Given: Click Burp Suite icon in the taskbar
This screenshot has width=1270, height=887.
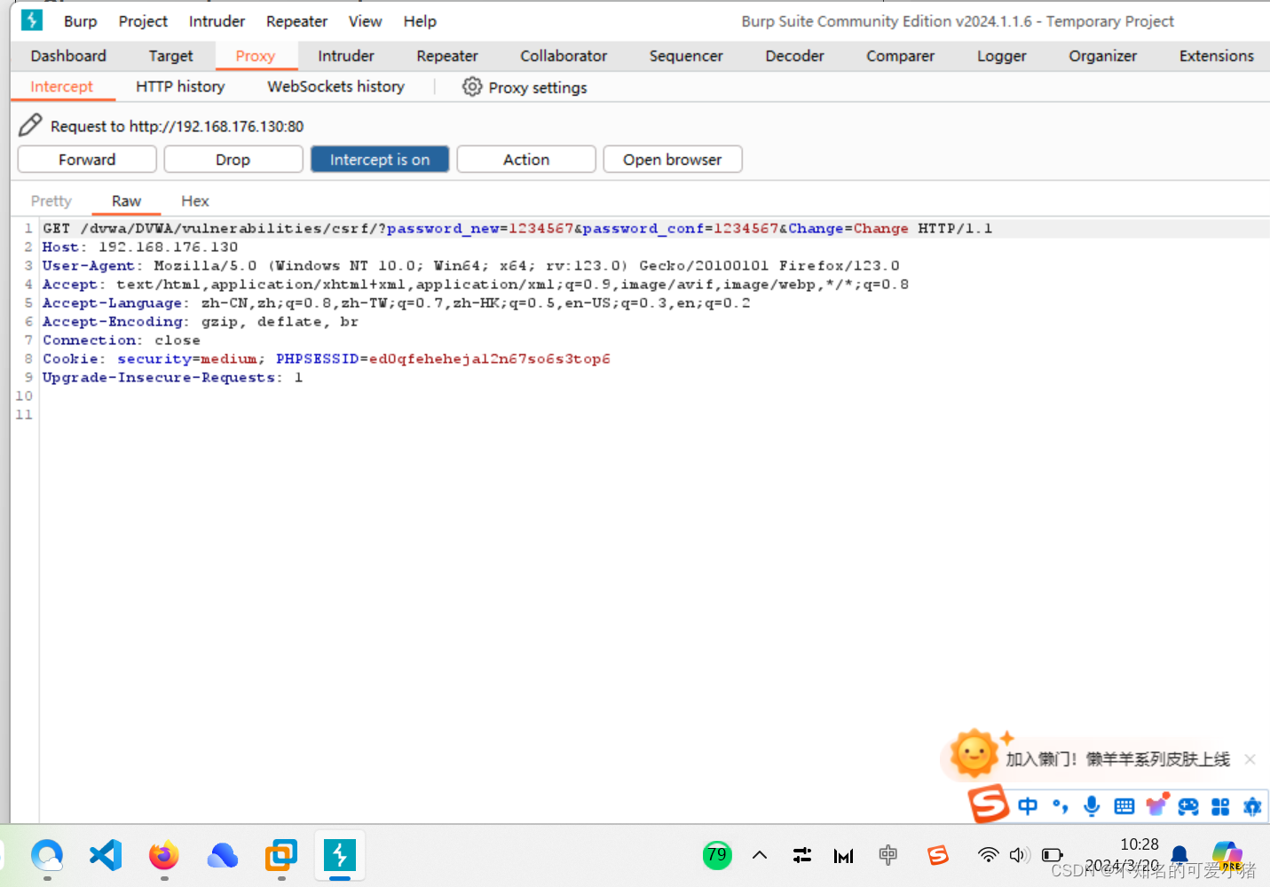Looking at the screenshot, I should tap(340, 855).
